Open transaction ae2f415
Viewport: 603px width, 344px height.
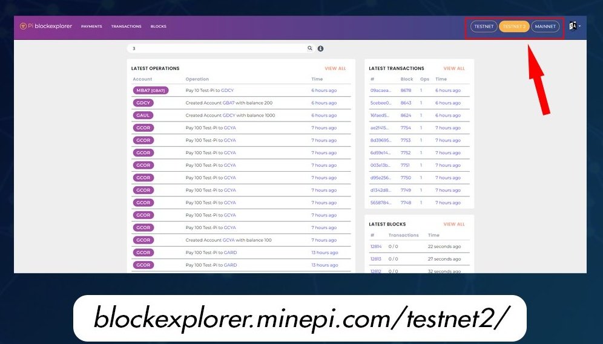(380, 128)
